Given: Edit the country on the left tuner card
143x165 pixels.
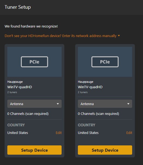Looking at the screenshot, I should (x=59, y=133).
